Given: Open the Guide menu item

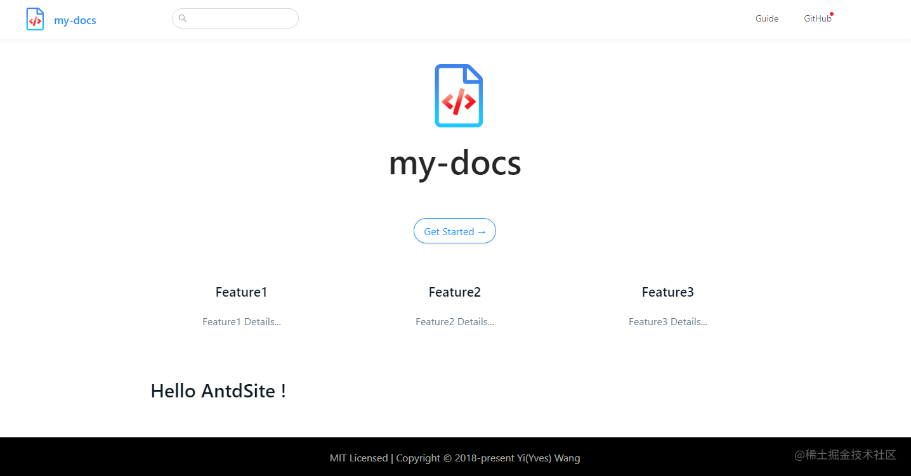Looking at the screenshot, I should (766, 18).
